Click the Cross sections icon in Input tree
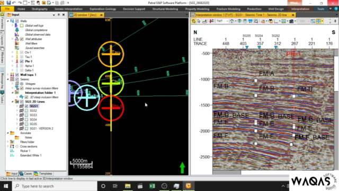This screenshot has width=339, height=191. pos(12,146)
